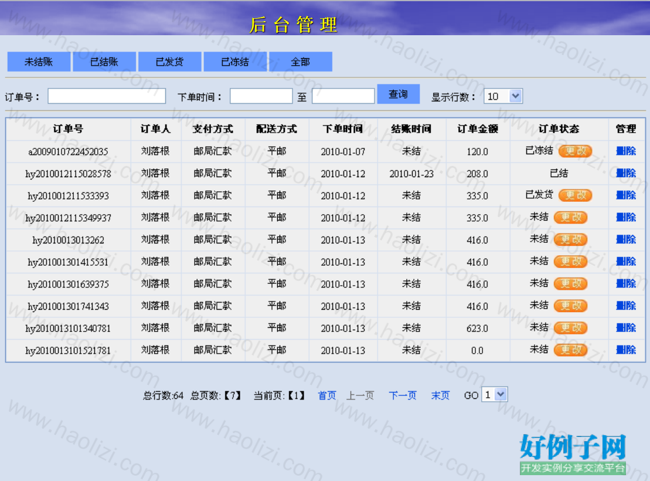Click 更改 for order hy201001301741343
Viewport: 650px width, 481px height.
pyautogui.click(x=571, y=306)
